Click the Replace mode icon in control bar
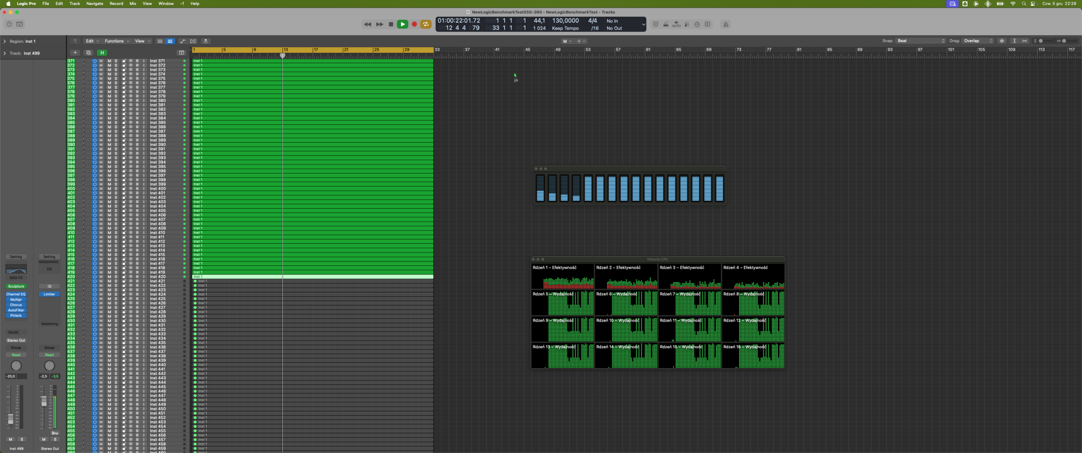This screenshot has width=1082, height=453. pos(656,24)
